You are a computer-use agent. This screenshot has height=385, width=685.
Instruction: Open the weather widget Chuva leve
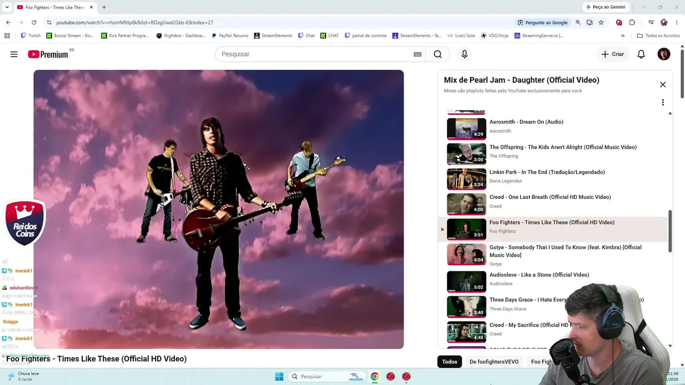tap(23, 376)
